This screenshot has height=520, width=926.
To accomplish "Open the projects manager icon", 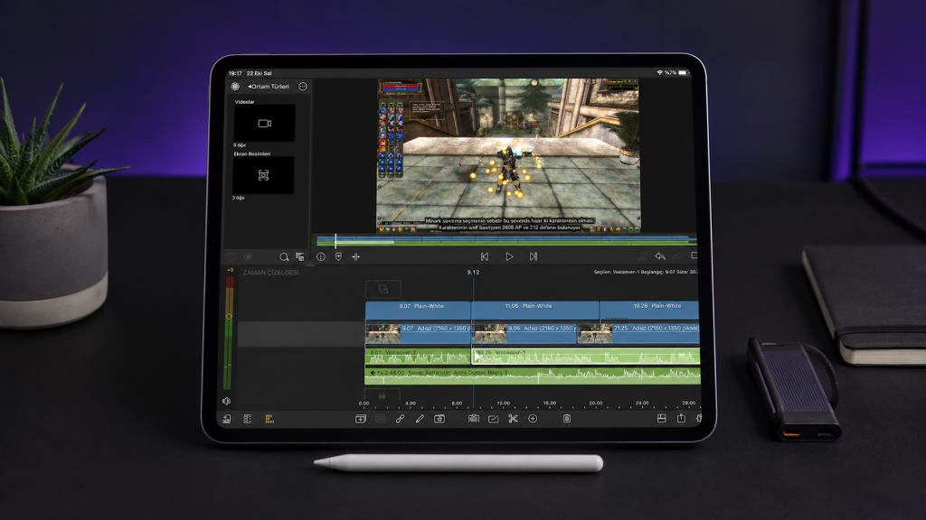I will (x=227, y=419).
